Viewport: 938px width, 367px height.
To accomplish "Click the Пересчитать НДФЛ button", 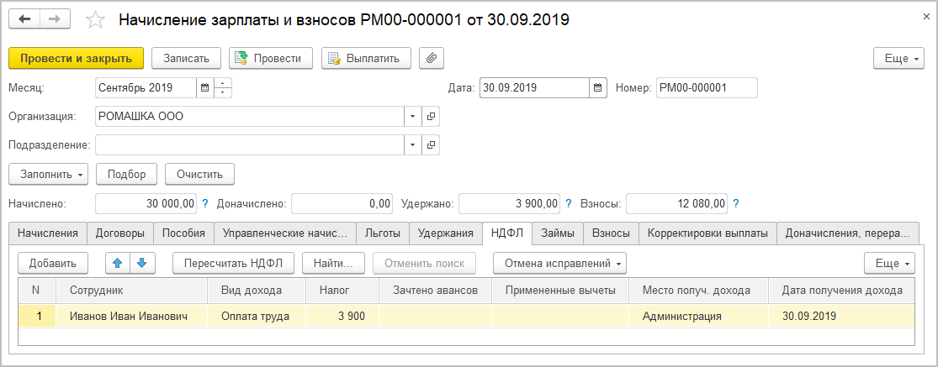I will (x=233, y=263).
